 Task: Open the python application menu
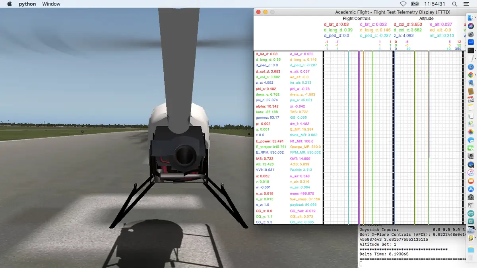coord(27,4)
